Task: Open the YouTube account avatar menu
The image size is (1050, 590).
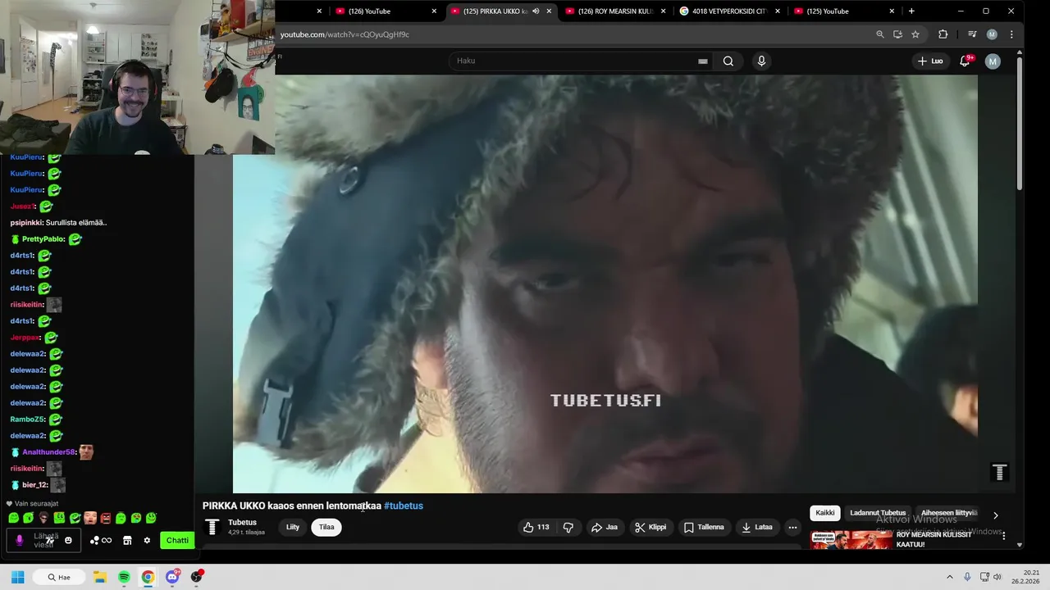Action: click(993, 61)
